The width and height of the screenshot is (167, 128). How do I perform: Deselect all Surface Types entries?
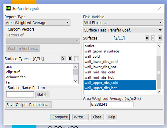pos(76,59)
